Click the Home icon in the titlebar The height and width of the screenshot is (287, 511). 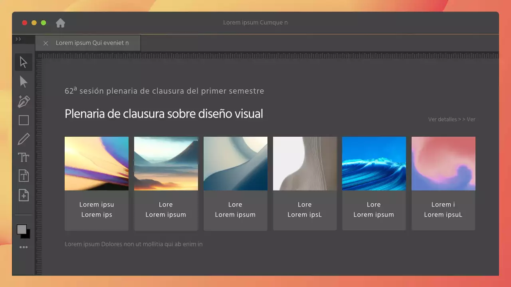(60, 23)
